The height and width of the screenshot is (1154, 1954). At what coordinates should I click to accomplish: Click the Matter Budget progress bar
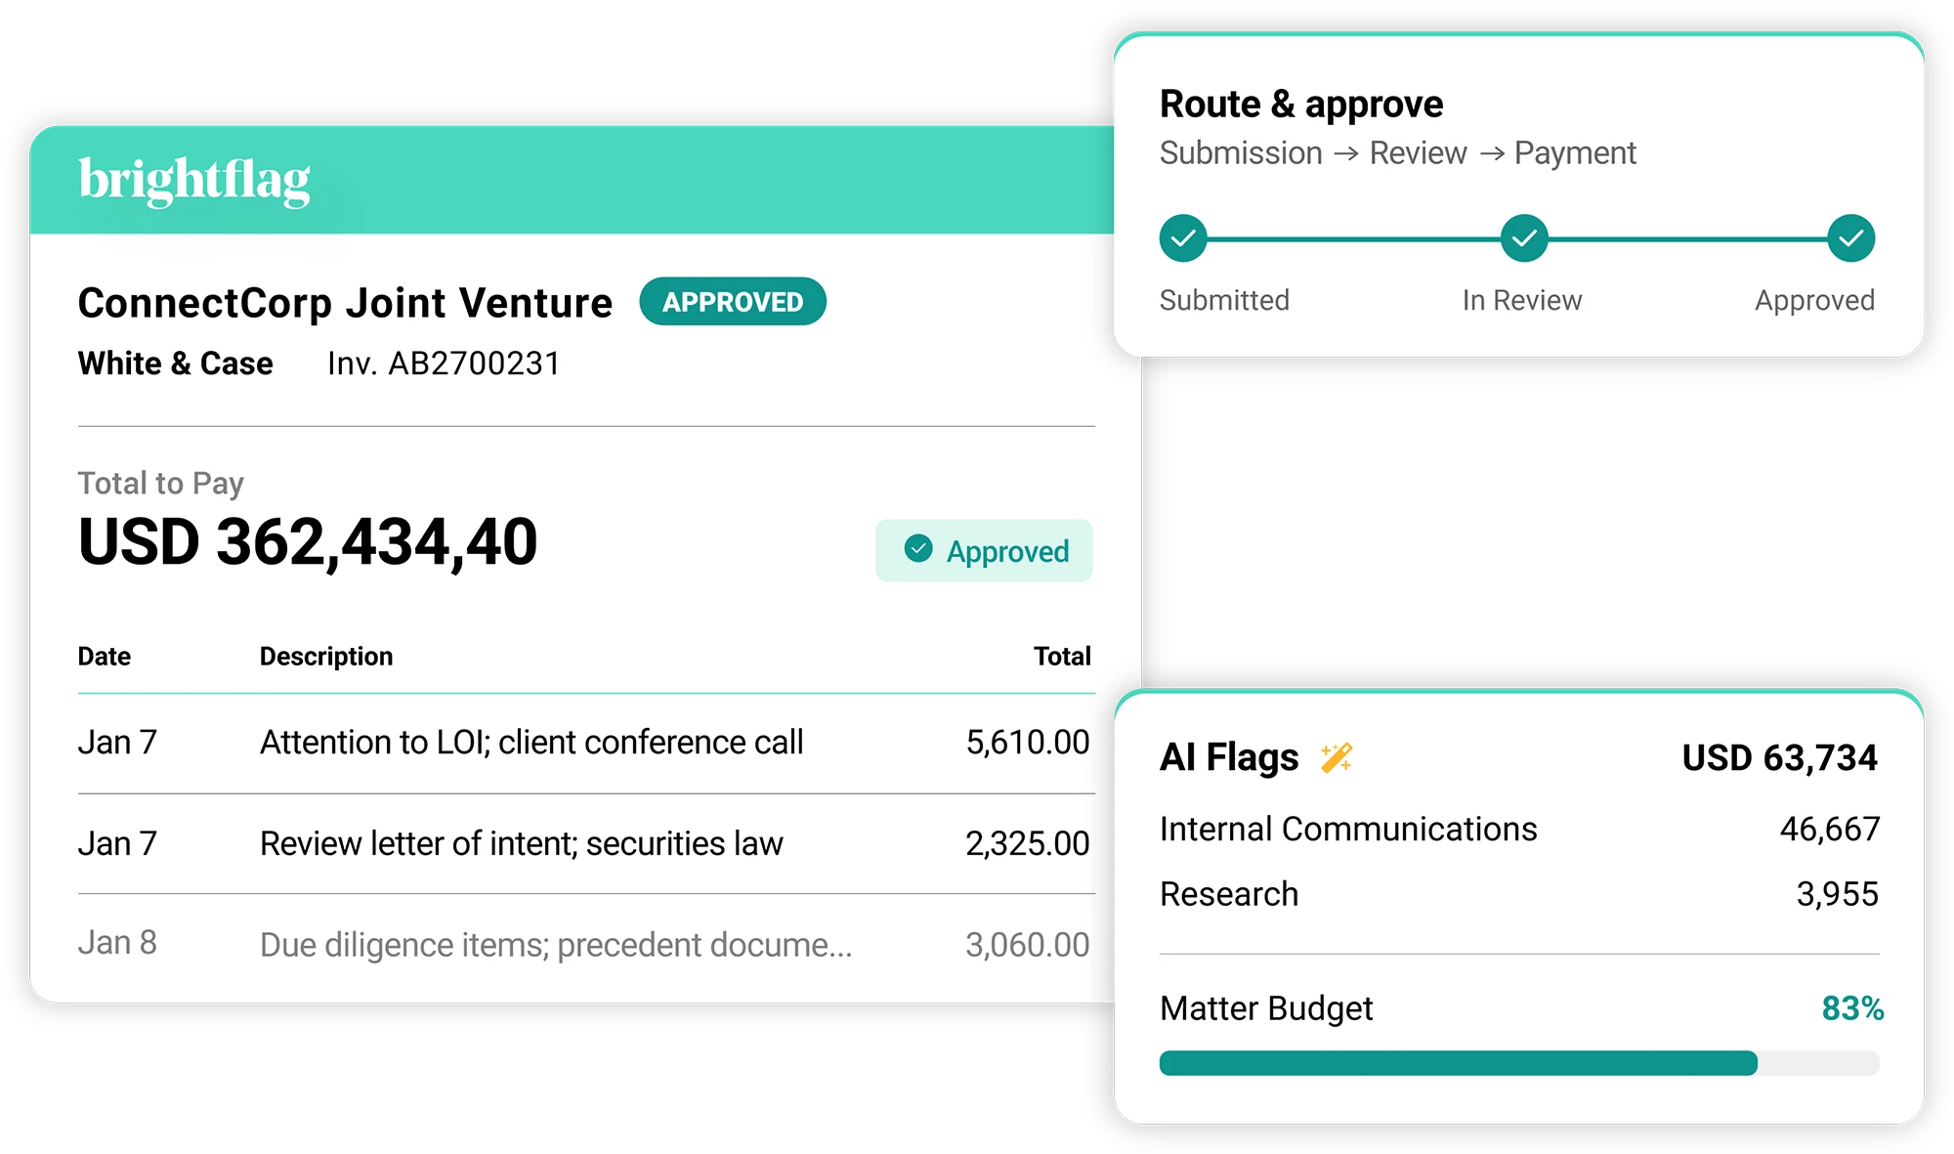(x=1519, y=1063)
